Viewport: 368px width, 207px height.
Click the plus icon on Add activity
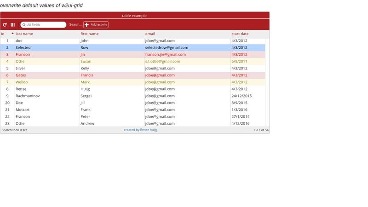click(x=87, y=25)
